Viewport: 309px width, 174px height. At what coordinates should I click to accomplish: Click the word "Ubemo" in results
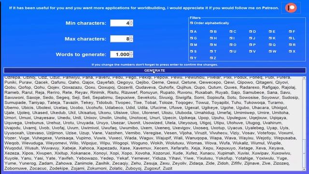pyautogui.click(x=12, y=107)
